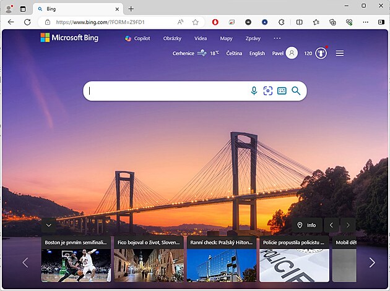Add page to favorites star icon
Screen dimensions: 390x291
(195, 22)
